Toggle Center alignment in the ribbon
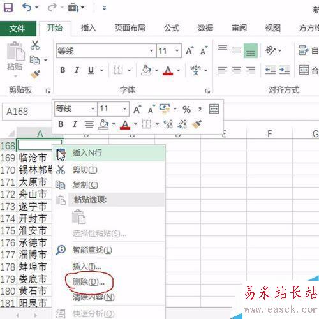Screen dimensions: 319x319 pyautogui.click(x=237, y=70)
